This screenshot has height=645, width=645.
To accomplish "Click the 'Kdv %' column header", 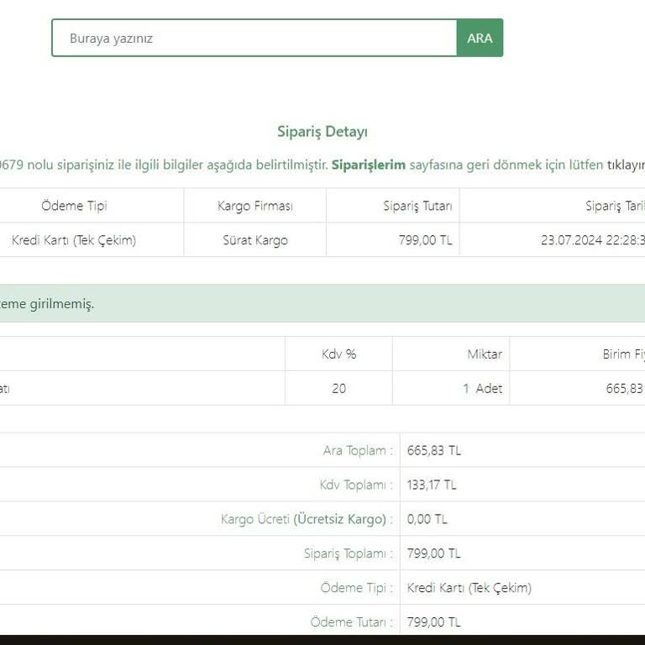I will (x=339, y=354).
